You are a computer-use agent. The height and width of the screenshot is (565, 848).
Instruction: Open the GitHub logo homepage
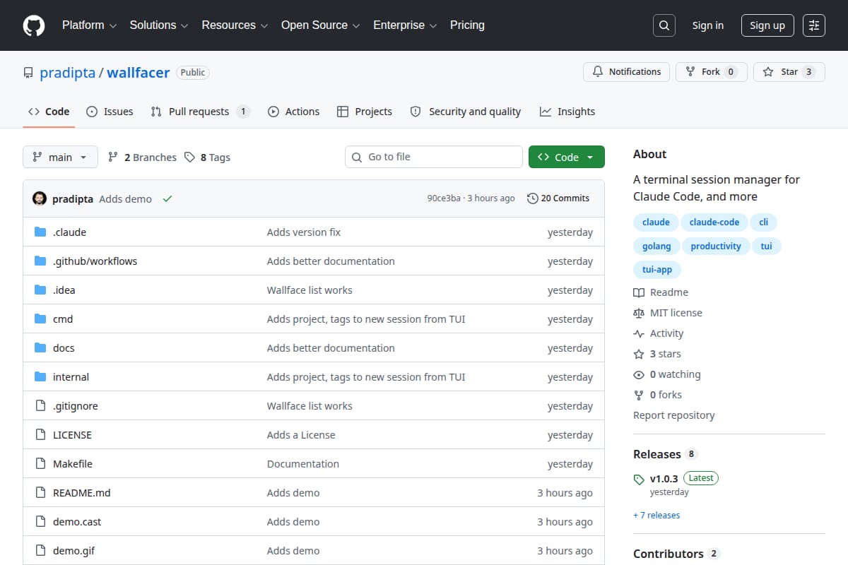click(x=34, y=25)
